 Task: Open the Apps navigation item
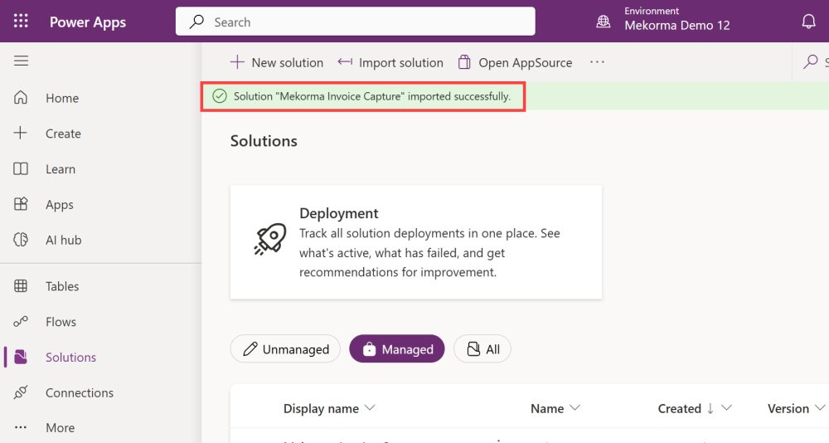[x=60, y=205]
